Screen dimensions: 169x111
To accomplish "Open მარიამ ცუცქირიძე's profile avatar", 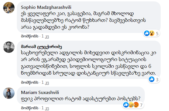I will point(9,47).
